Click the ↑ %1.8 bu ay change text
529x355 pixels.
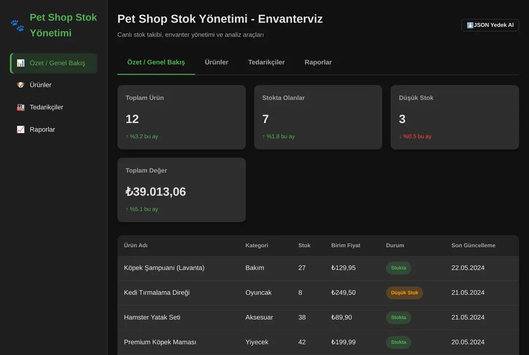coord(279,137)
